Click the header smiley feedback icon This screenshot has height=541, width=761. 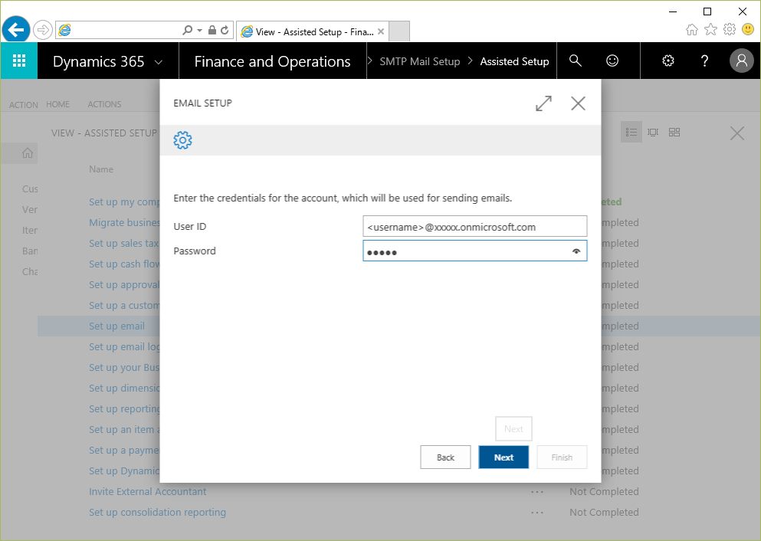pyautogui.click(x=612, y=61)
